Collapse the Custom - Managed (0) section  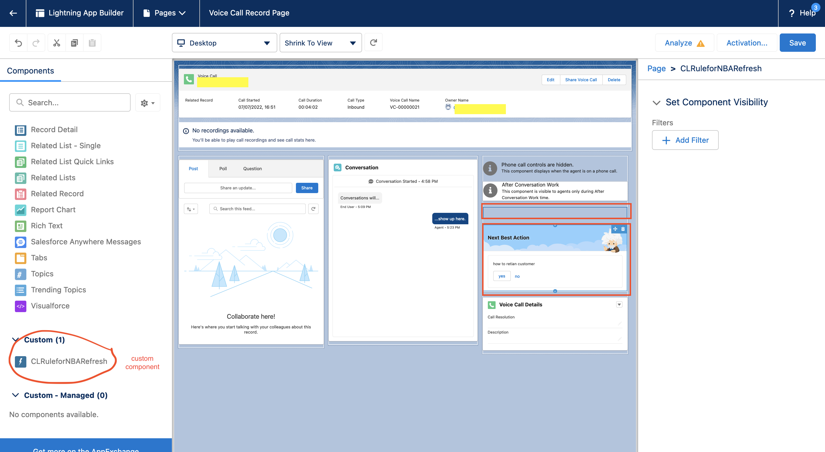(15, 395)
